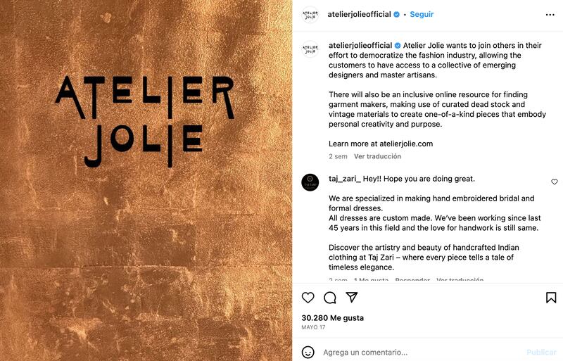This screenshot has width=563, height=361.
Task: Open taj_zari_ profile picture
Action: point(310,182)
